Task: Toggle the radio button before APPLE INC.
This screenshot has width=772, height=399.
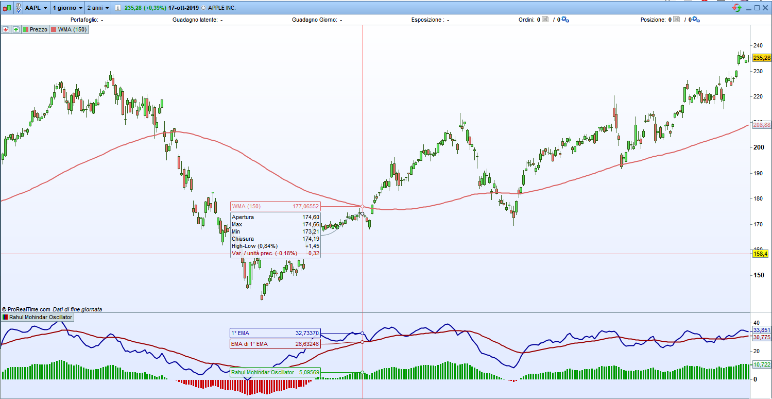Action: 204,8
